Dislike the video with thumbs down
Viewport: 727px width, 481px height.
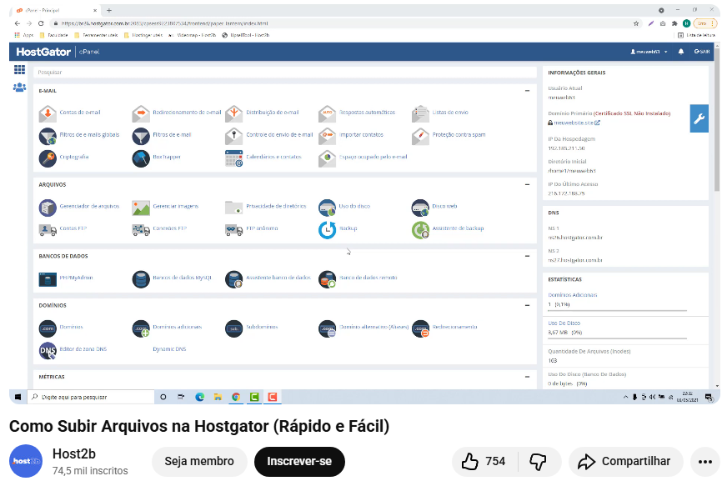[x=538, y=461]
